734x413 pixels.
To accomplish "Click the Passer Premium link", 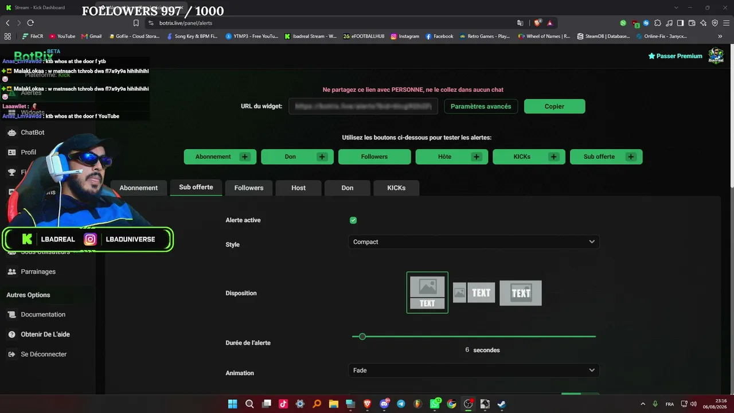I will coord(676,56).
